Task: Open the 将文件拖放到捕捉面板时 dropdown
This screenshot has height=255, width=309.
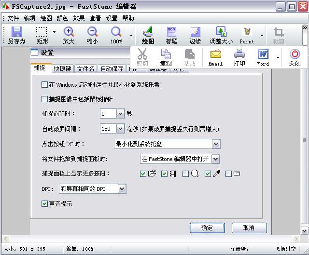Action: tap(216, 159)
